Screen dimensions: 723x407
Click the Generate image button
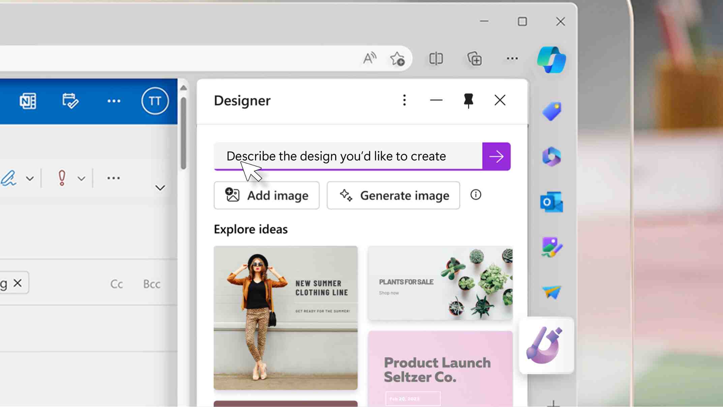tap(393, 195)
